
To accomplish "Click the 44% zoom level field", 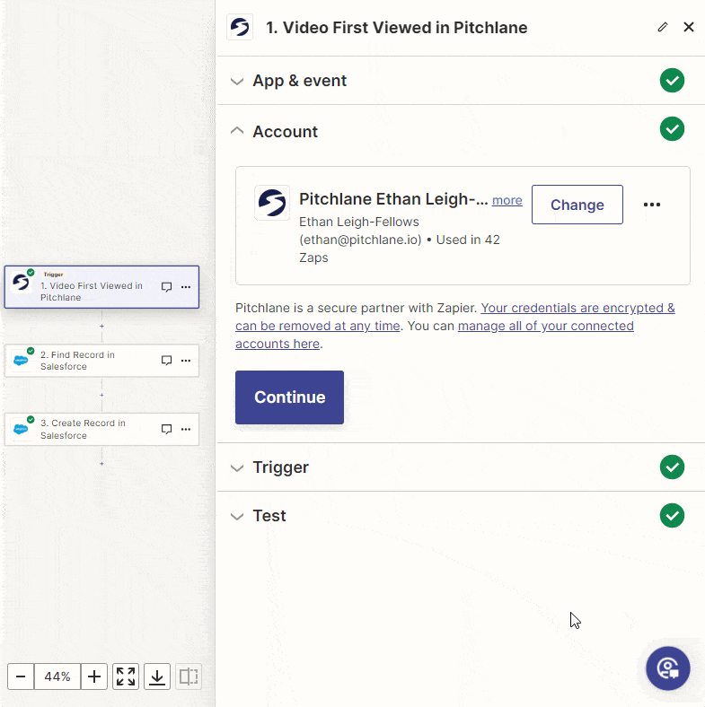I will point(57,676).
